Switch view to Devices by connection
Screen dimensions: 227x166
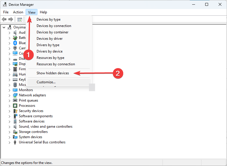pyautogui.click(x=54, y=26)
